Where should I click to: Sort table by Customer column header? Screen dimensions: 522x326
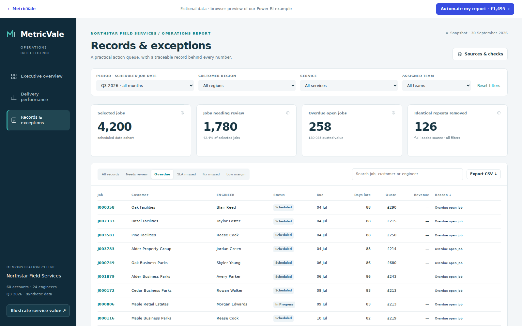[x=140, y=195]
